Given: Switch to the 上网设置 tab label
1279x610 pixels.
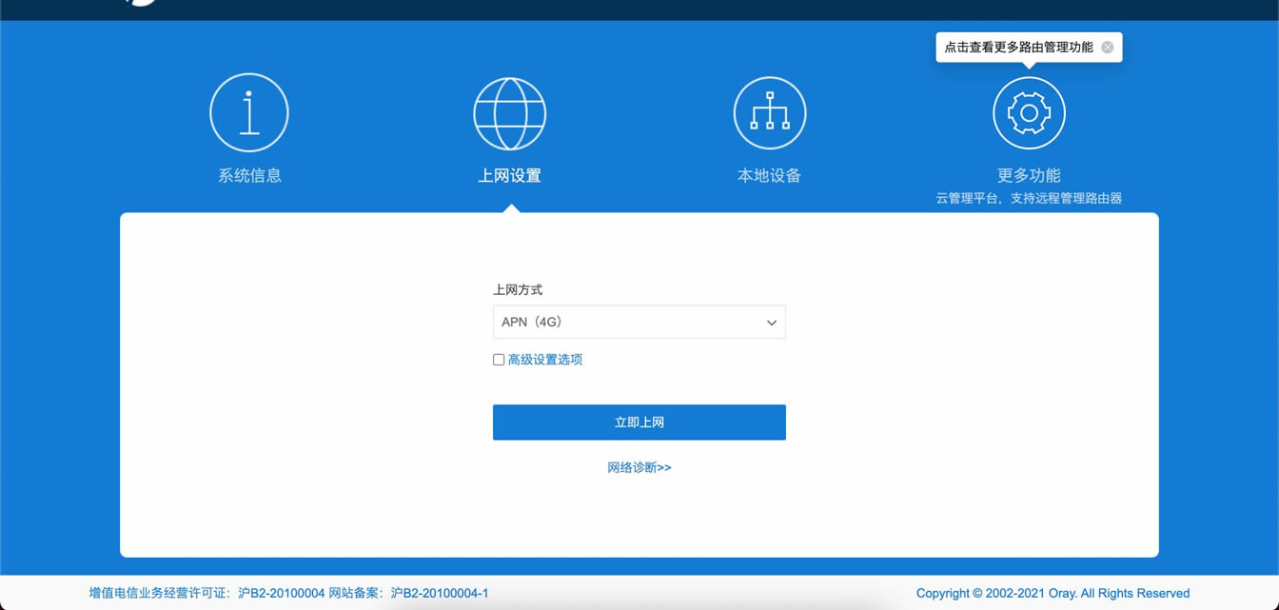Looking at the screenshot, I should tap(510, 176).
